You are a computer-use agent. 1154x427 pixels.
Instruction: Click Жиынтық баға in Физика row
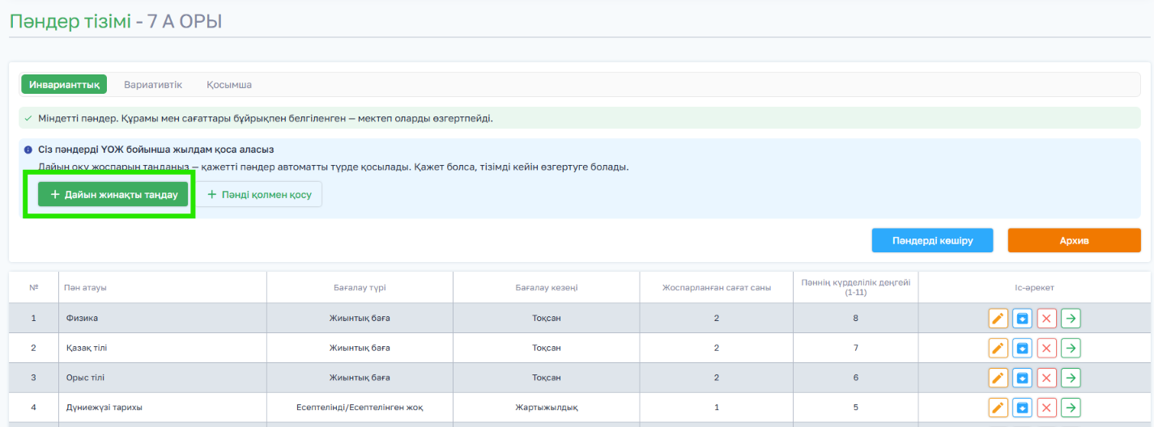pyautogui.click(x=360, y=318)
